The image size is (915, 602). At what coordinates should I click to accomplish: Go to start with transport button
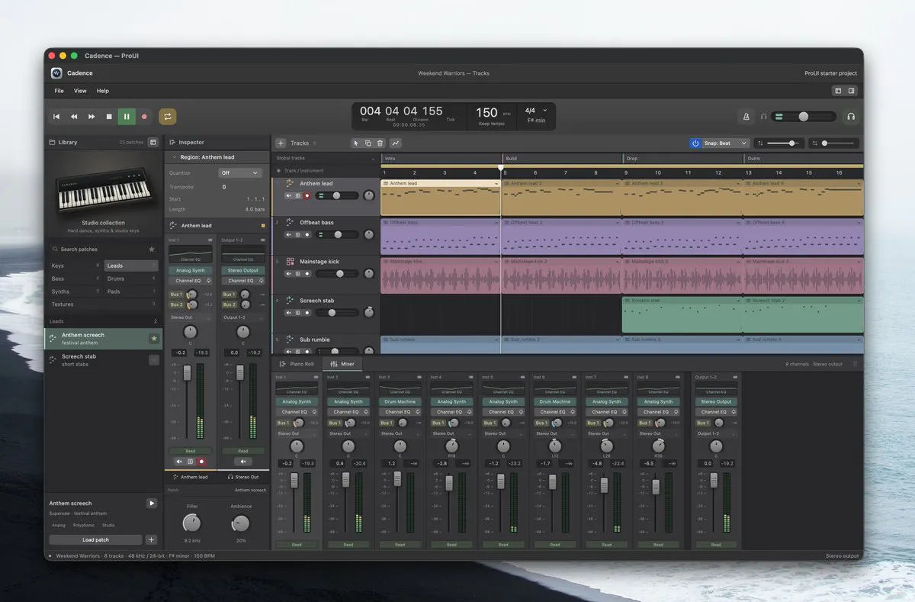56,117
